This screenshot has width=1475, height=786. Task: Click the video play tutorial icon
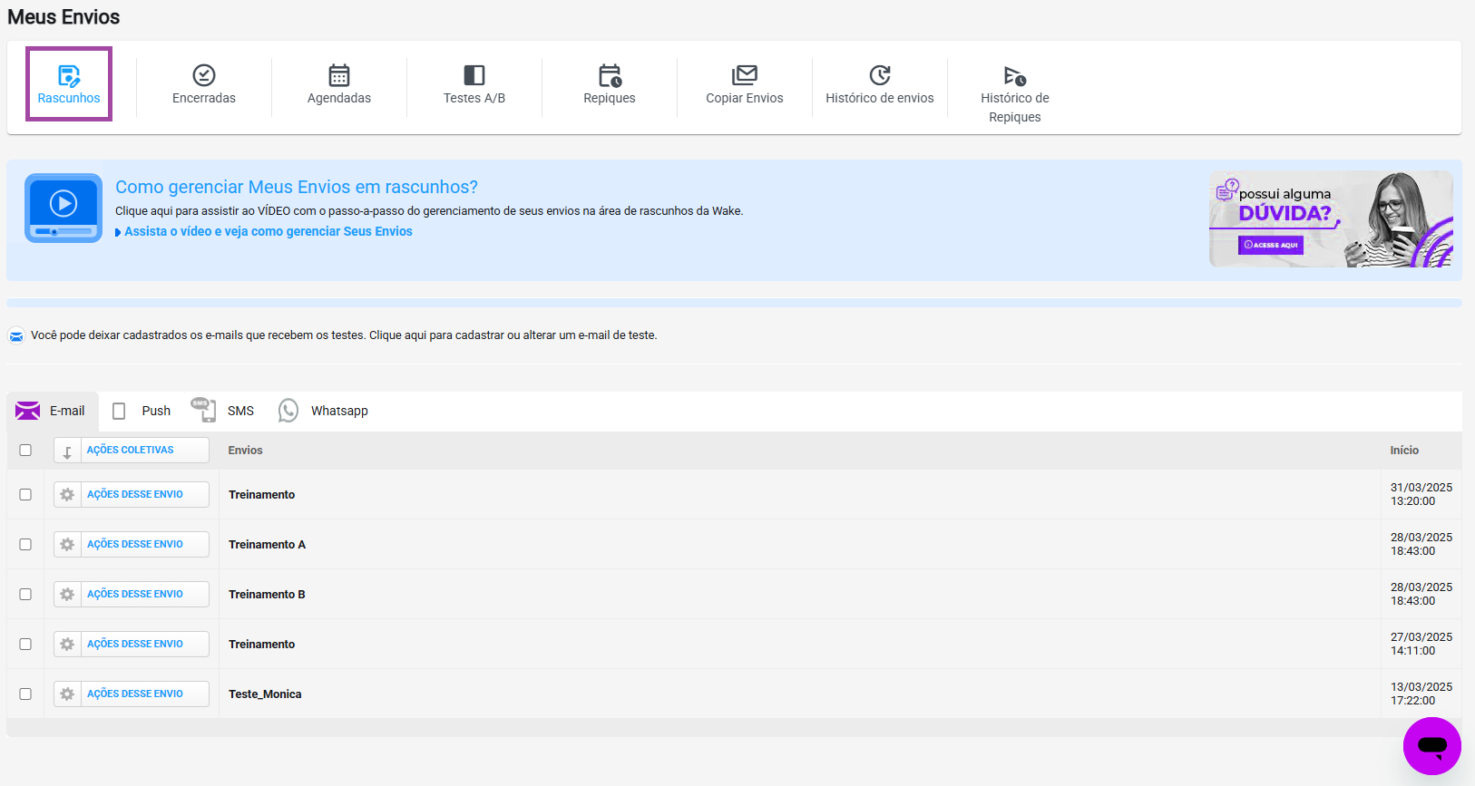[x=63, y=208]
